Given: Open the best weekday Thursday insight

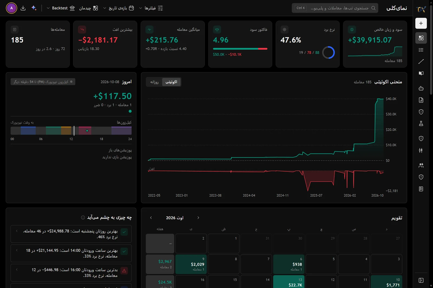Looking at the screenshot, I should [71, 234].
